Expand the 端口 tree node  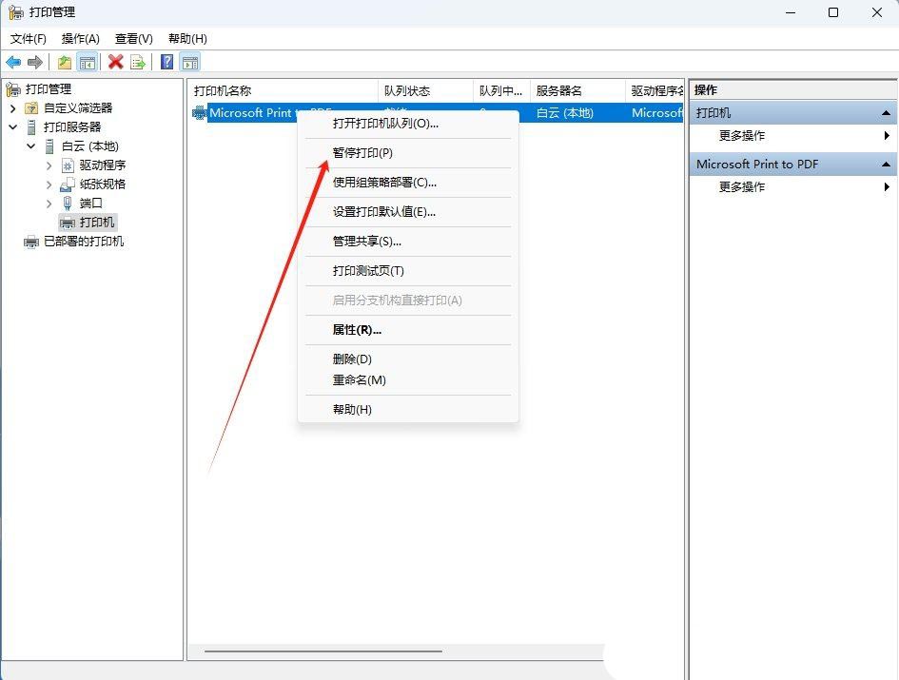[x=49, y=203]
